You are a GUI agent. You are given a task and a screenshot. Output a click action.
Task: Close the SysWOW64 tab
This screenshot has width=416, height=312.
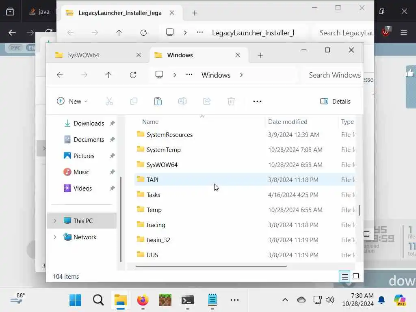click(139, 55)
